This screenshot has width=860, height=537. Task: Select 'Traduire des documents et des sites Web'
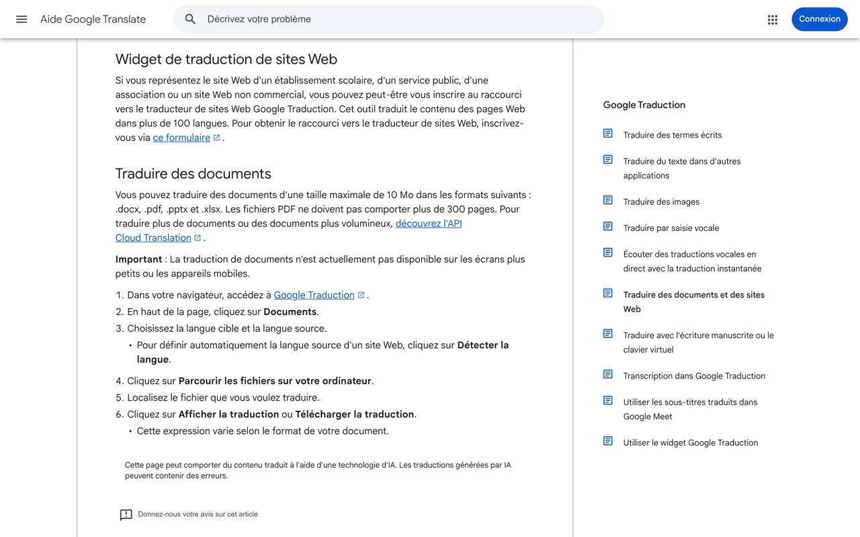pyautogui.click(x=694, y=302)
